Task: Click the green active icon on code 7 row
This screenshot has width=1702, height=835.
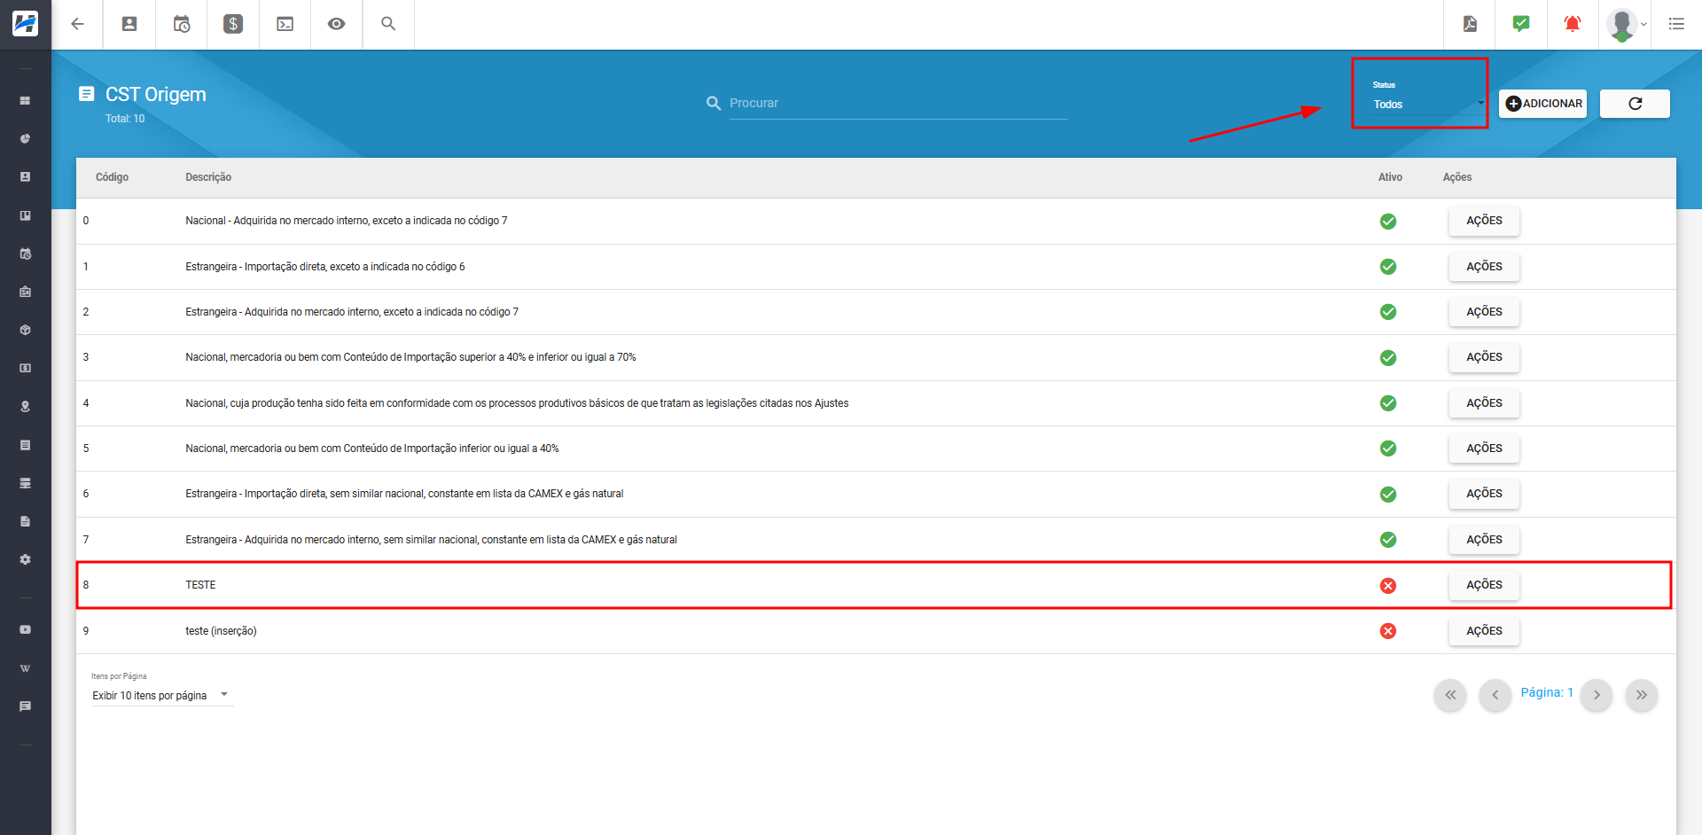Action: click(1388, 540)
